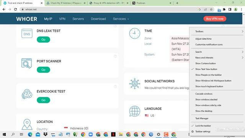Expand the Toolbars submenu
245x138 pixels.
[217, 31]
